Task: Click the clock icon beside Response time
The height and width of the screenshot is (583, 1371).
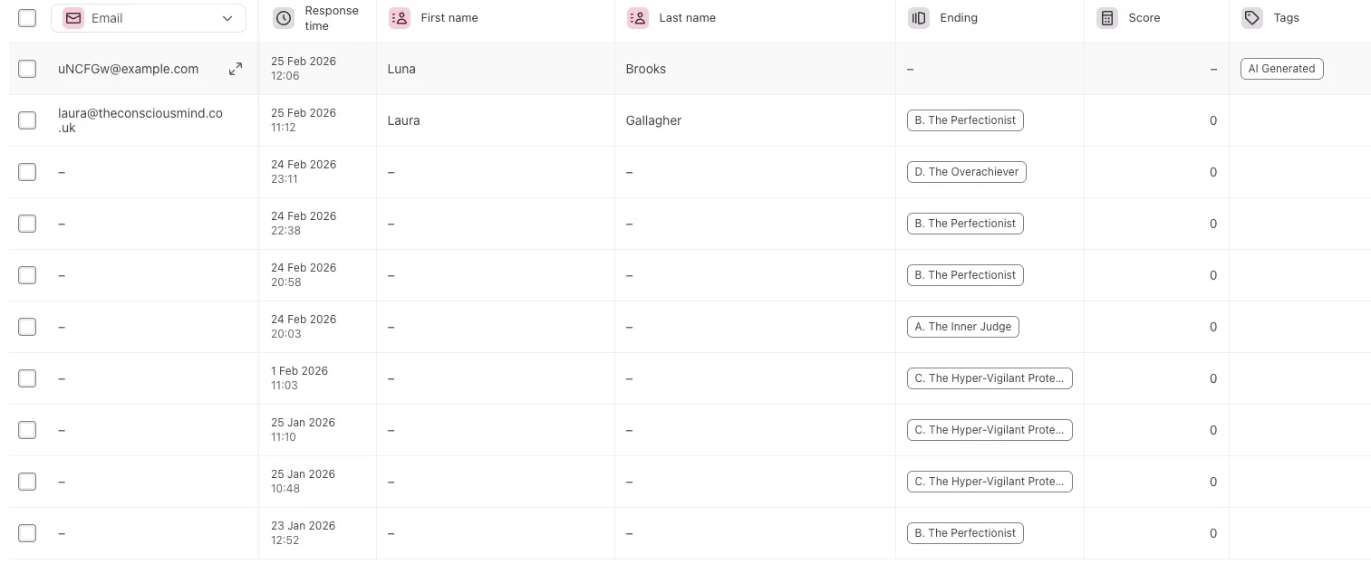Action: click(284, 18)
